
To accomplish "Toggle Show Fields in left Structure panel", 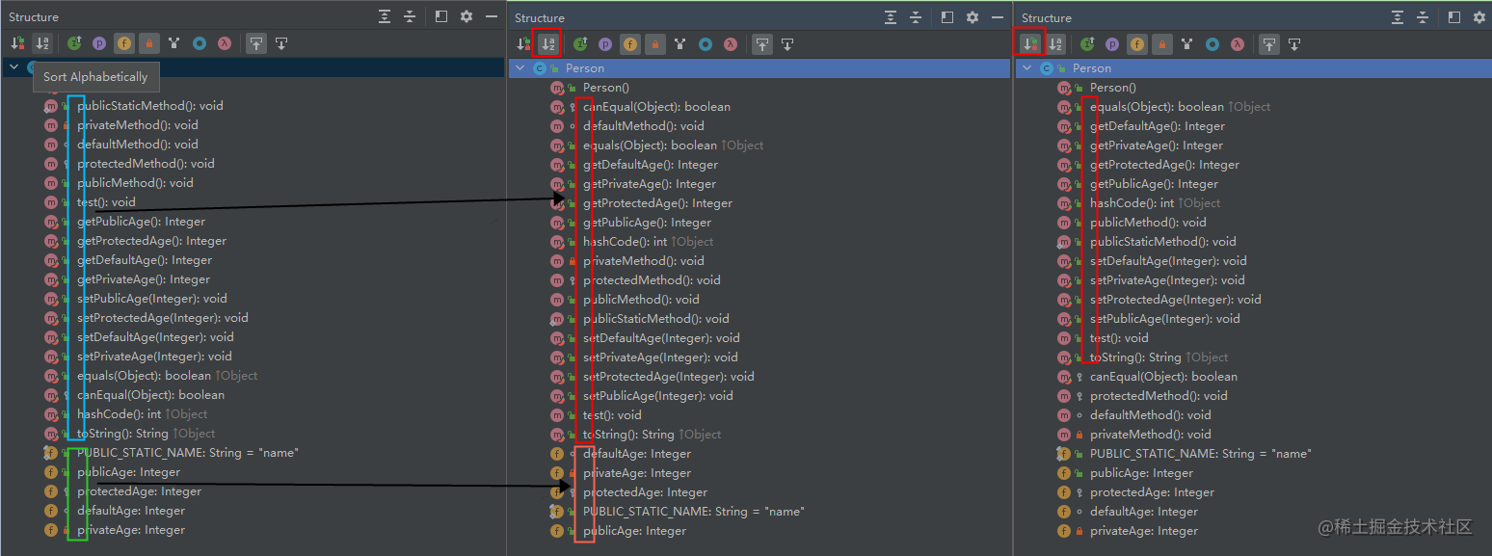I will (123, 42).
